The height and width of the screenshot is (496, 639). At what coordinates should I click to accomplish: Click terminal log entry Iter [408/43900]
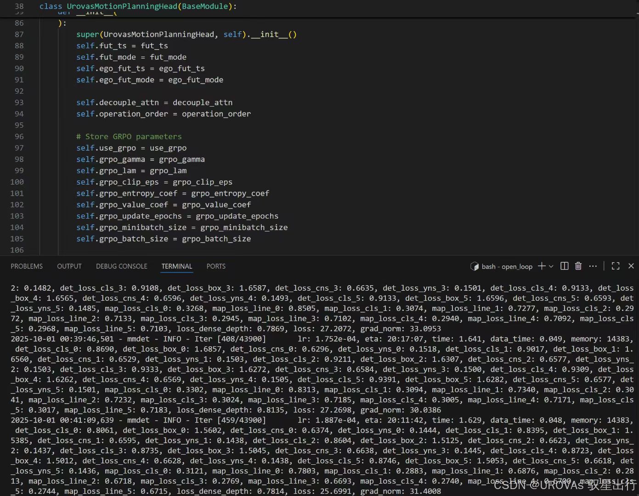230,339
